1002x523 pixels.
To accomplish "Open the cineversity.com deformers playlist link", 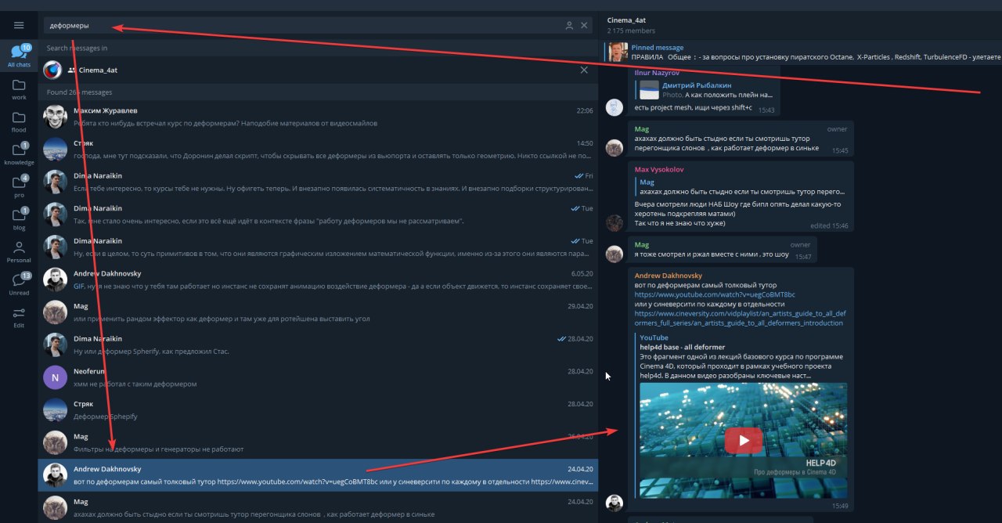I will pos(739,318).
